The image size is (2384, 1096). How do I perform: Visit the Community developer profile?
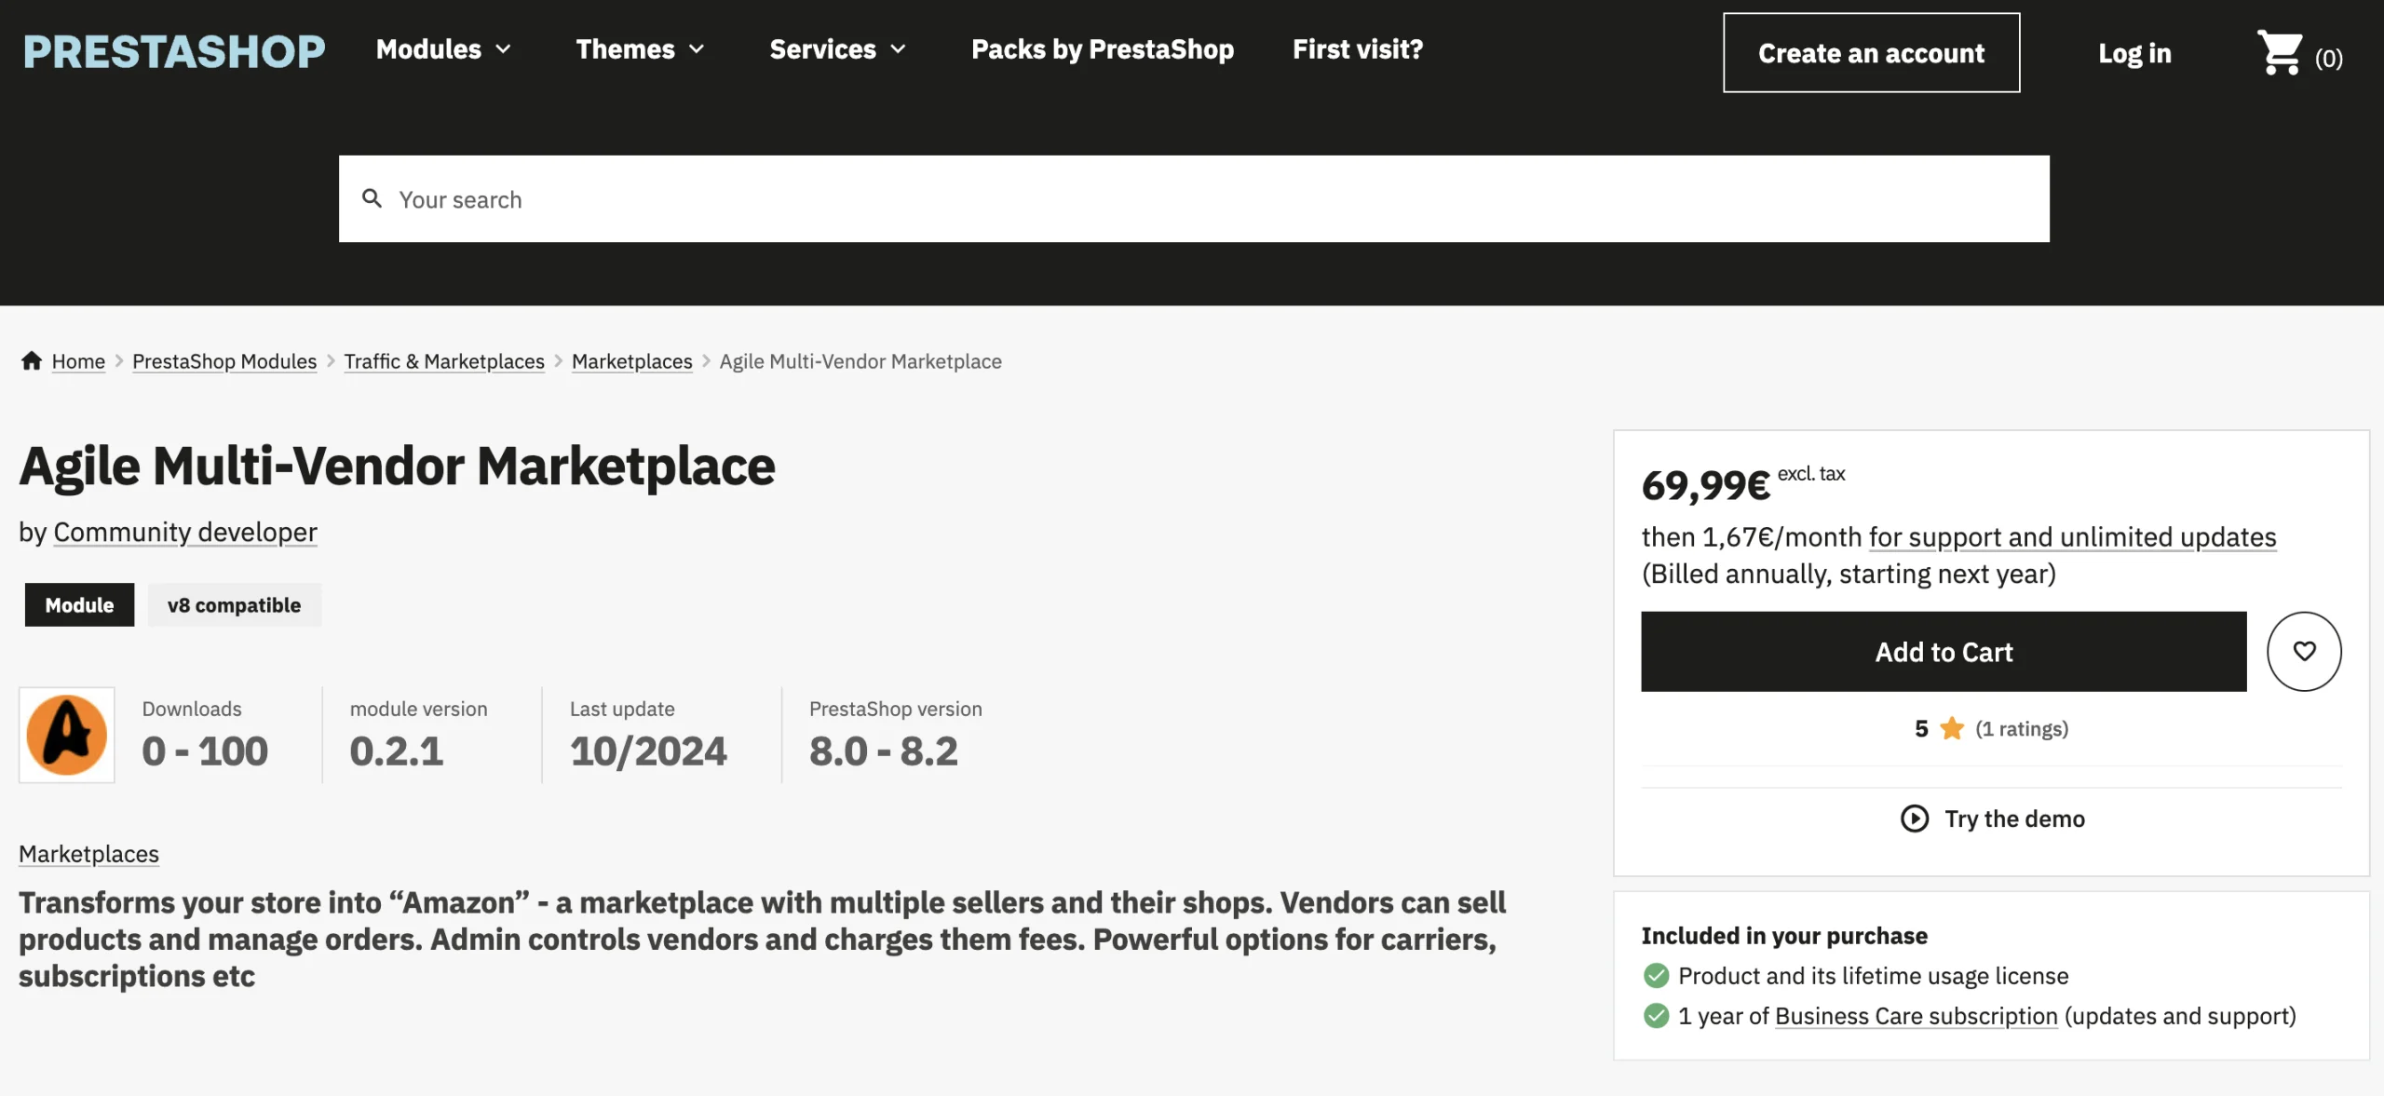184,532
